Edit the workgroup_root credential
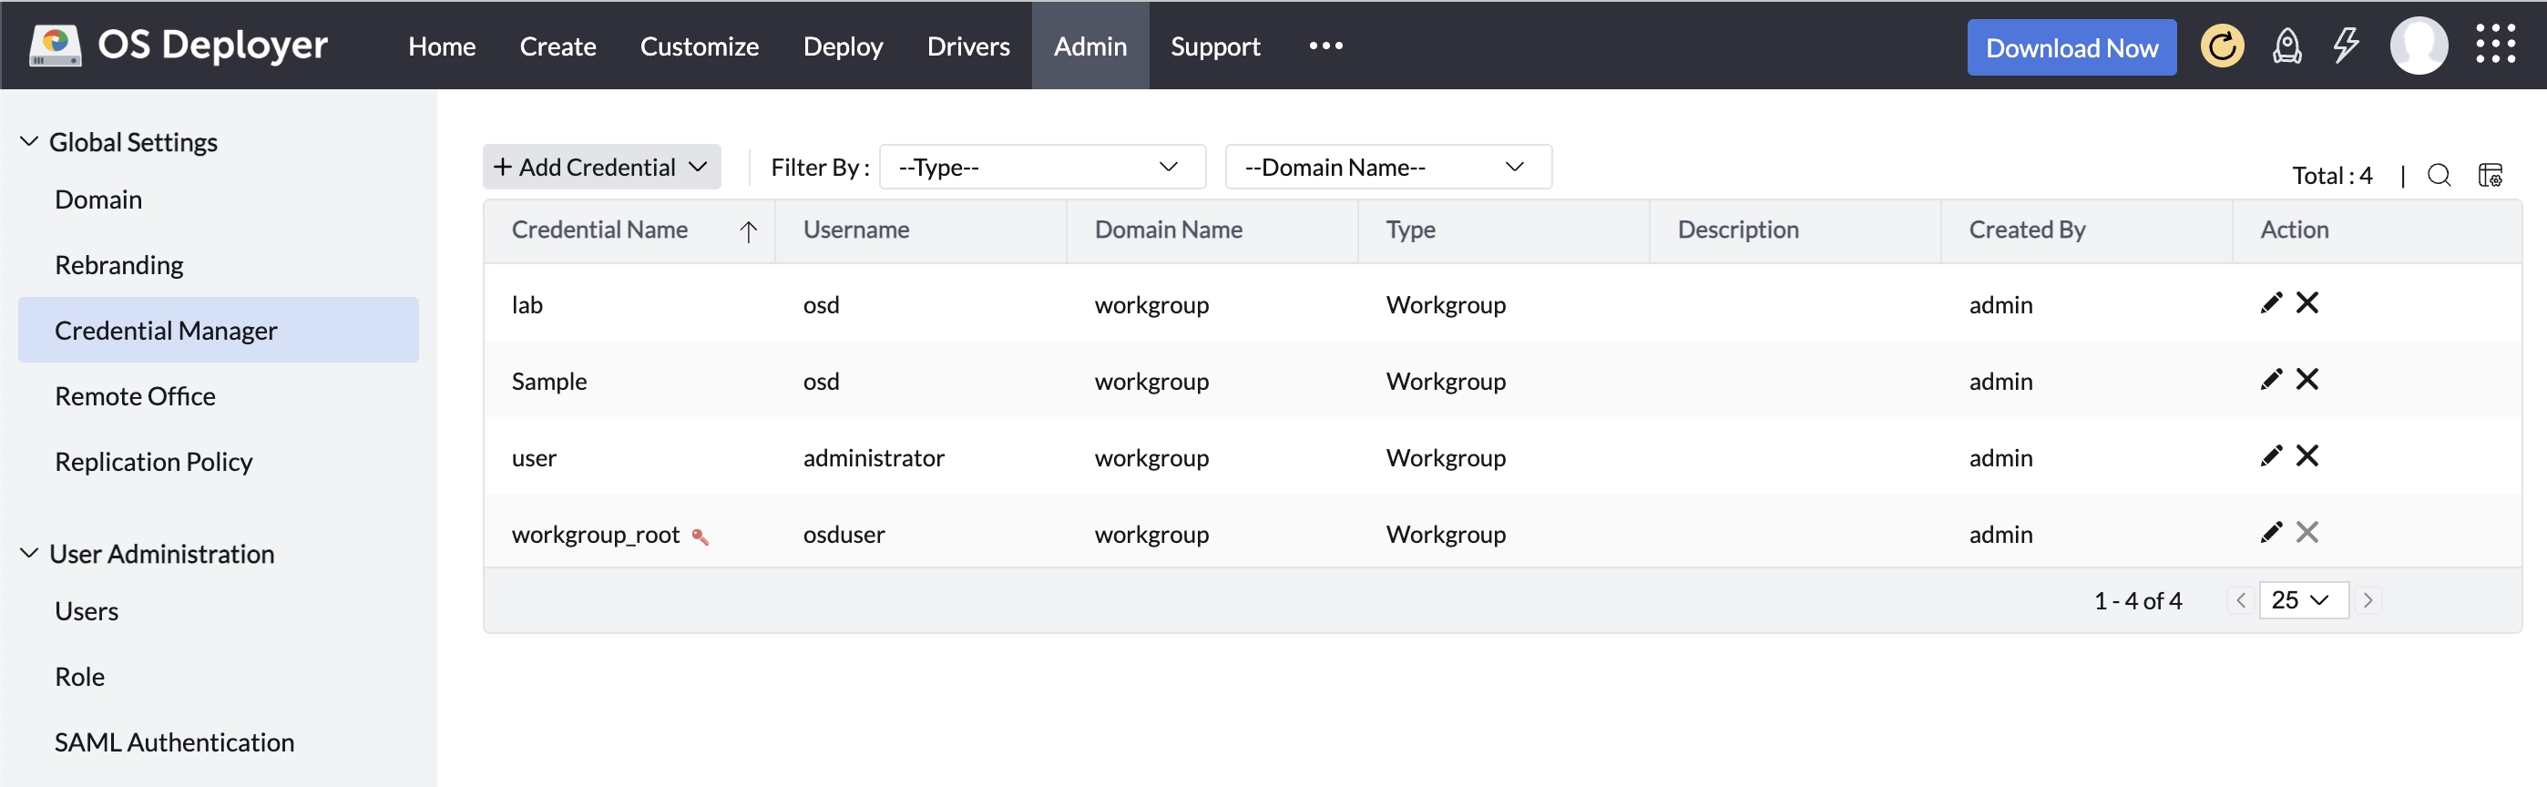This screenshot has height=787, width=2547. pos(2271,533)
